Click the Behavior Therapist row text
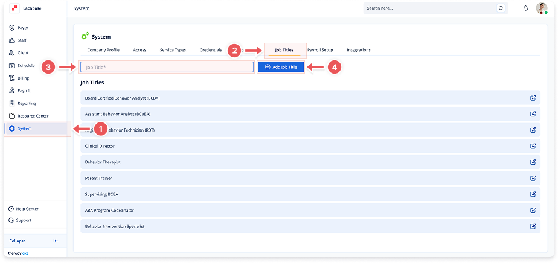The width and height of the screenshot is (558, 263). click(103, 162)
